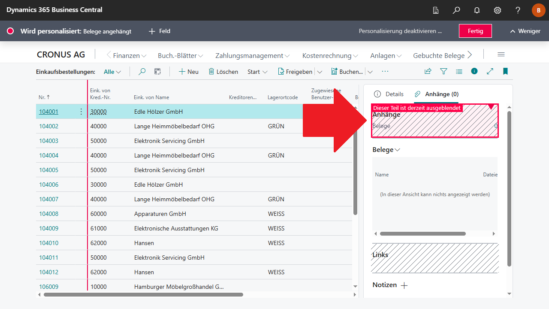Expand the Buchen dropdown arrow
This screenshot has height=309, width=549.
370,72
